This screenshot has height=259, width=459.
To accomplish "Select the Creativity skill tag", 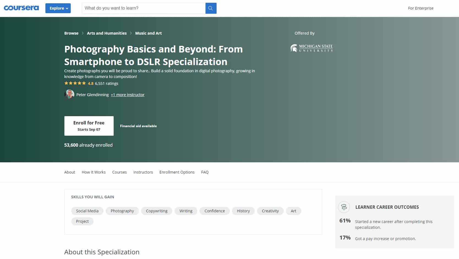I will click(x=270, y=211).
